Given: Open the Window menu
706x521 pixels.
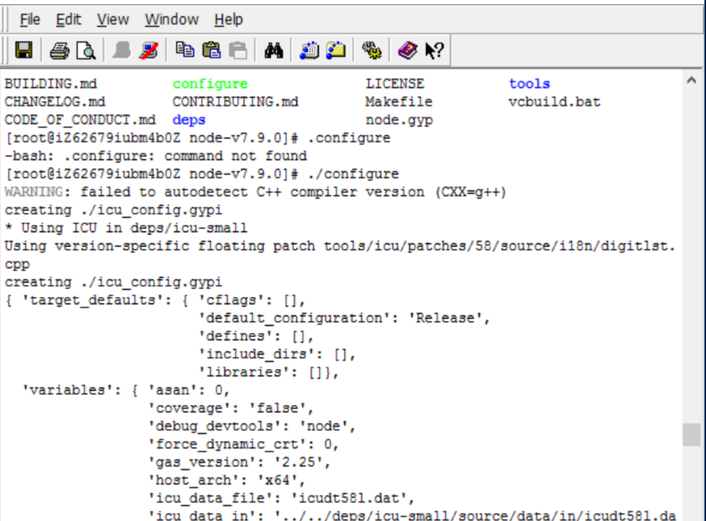Looking at the screenshot, I should 172,19.
